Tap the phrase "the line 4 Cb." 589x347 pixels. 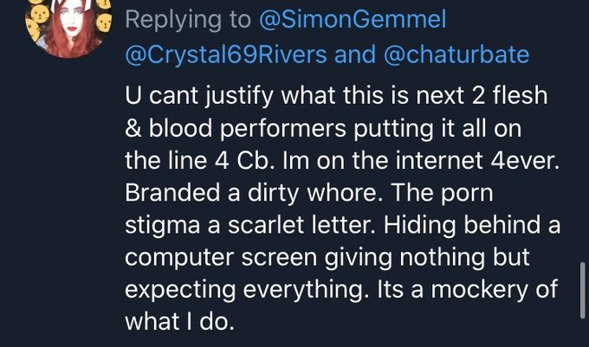click(x=197, y=161)
